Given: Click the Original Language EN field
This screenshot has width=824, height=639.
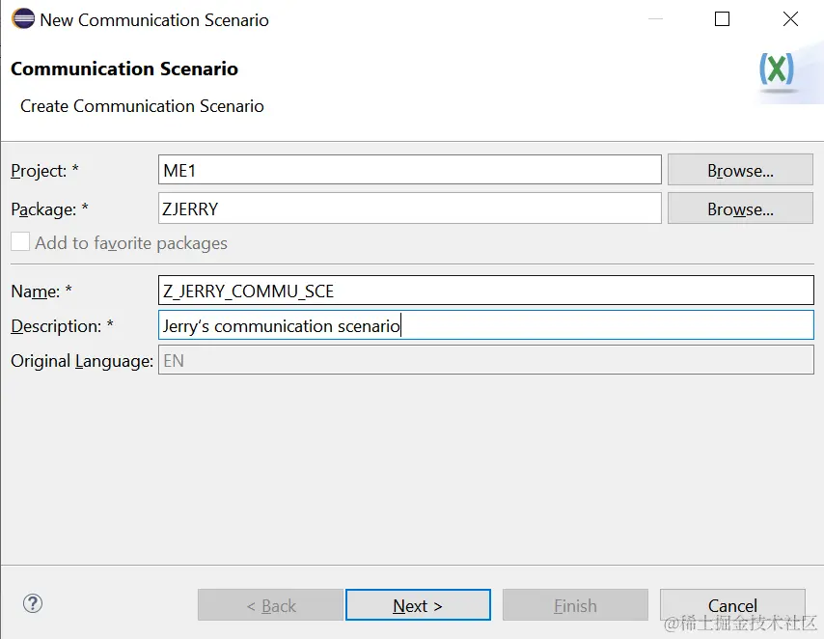Looking at the screenshot, I should click(486, 360).
